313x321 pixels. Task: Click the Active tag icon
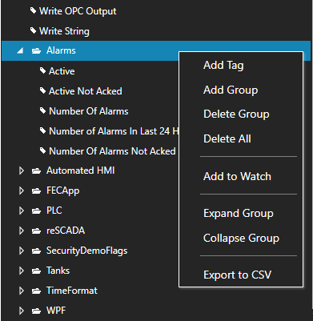[x=42, y=70]
